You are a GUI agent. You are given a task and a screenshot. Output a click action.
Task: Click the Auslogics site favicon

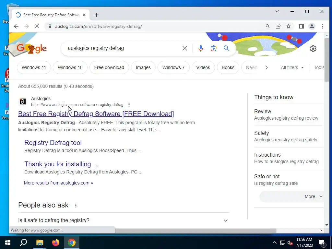tap(23, 101)
